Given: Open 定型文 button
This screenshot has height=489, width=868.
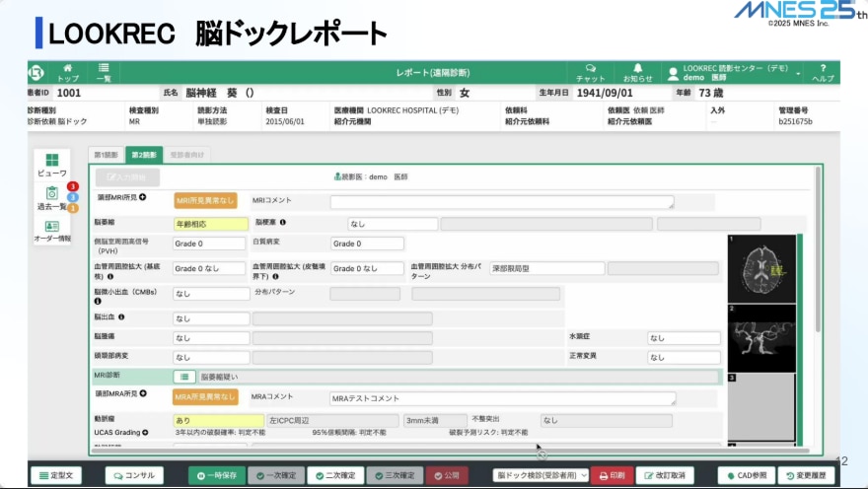Looking at the screenshot, I should point(56,475).
